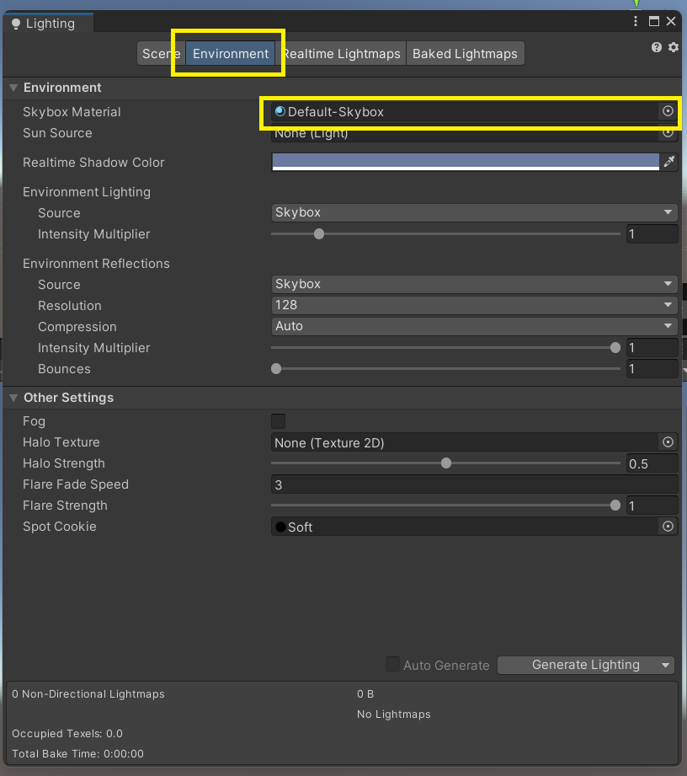The image size is (687, 776).
Task: Click the Environment Reflections heading
Action: (96, 263)
